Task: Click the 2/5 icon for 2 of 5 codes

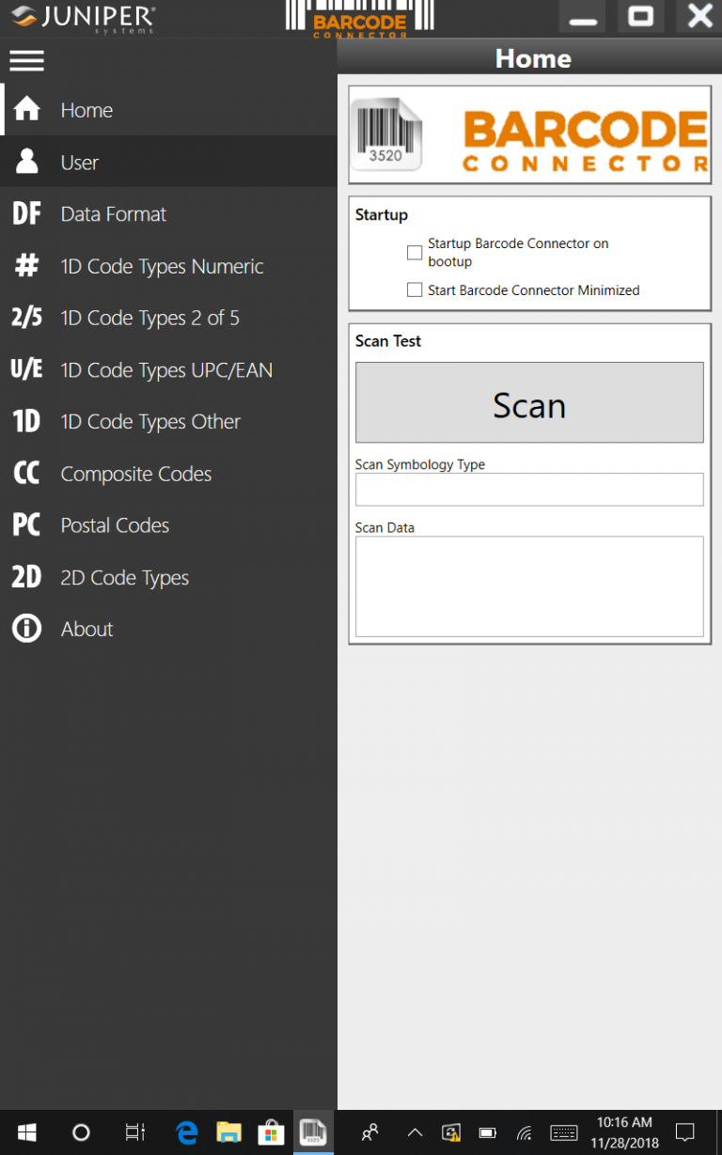Action: pyautogui.click(x=26, y=318)
